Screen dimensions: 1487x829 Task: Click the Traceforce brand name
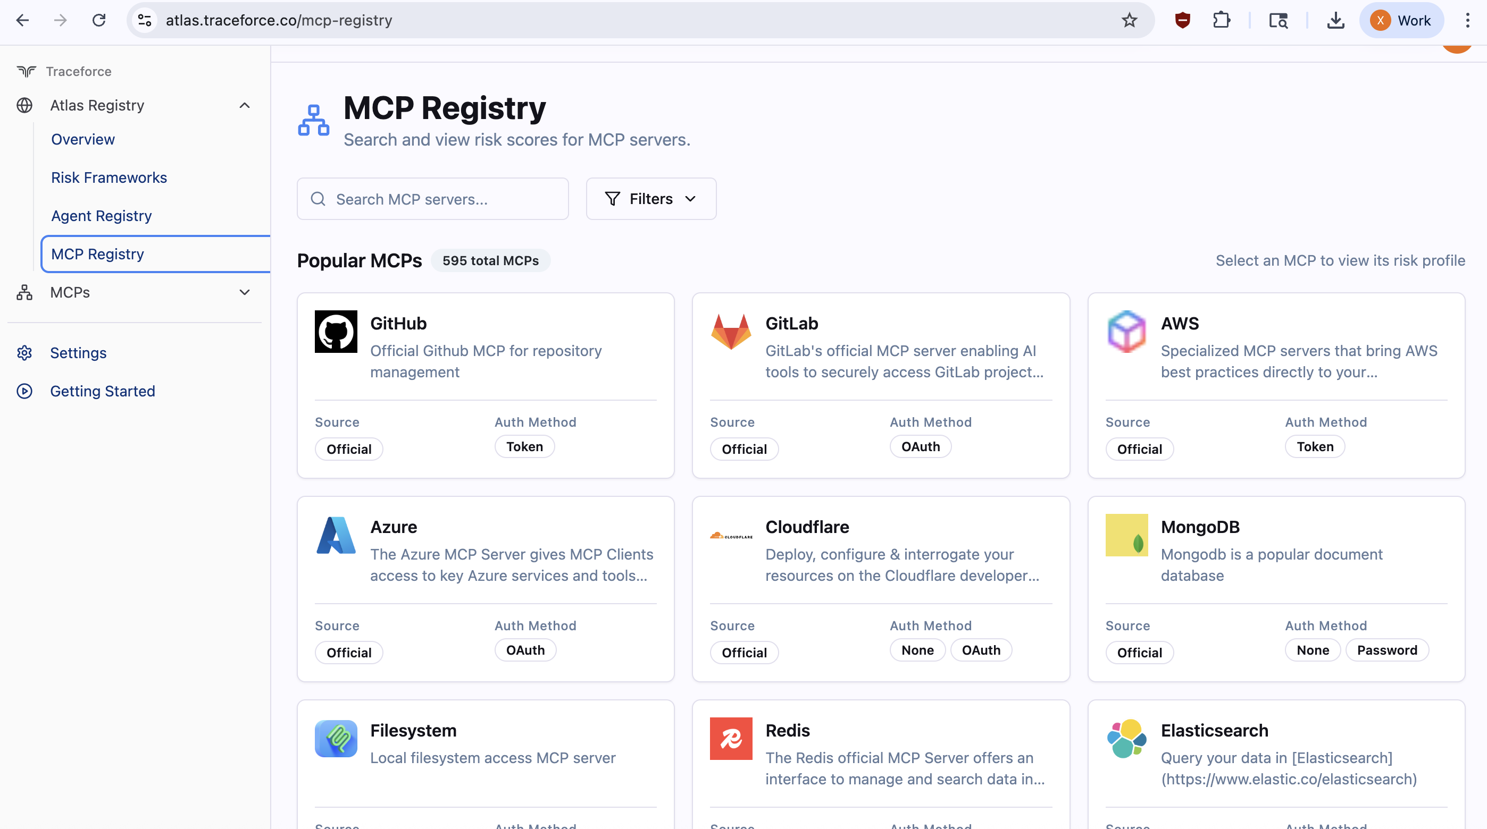(79, 71)
